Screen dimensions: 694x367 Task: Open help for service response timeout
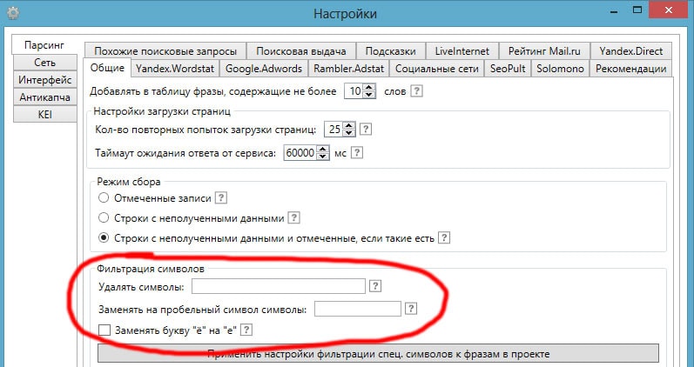pos(357,153)
